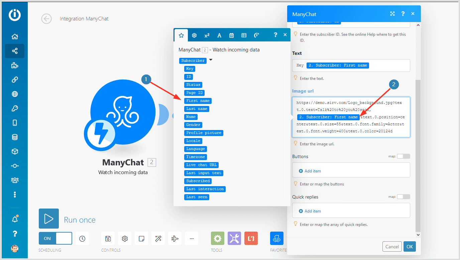Open ManyChat Watch incoming data module

[x=123, y=112]
